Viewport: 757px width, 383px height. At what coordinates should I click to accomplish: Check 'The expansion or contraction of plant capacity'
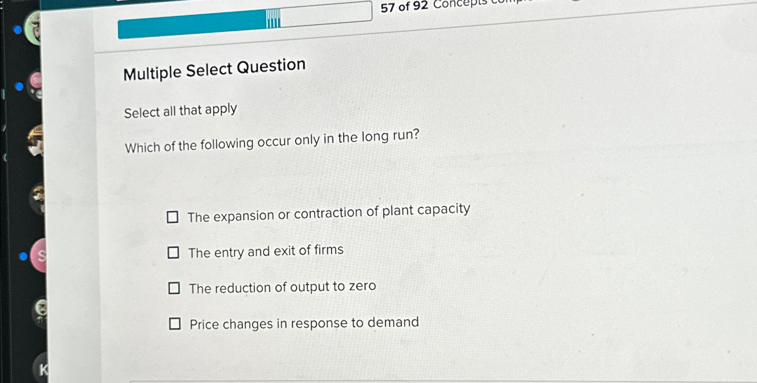tap(173, 217)
